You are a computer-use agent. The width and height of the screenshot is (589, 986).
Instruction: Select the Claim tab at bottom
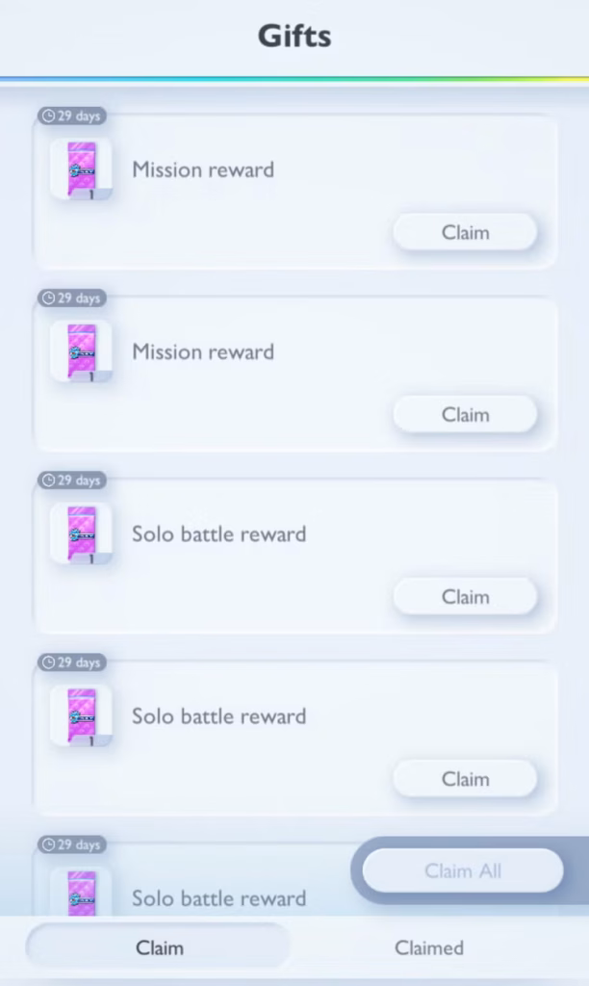(159, 947)
